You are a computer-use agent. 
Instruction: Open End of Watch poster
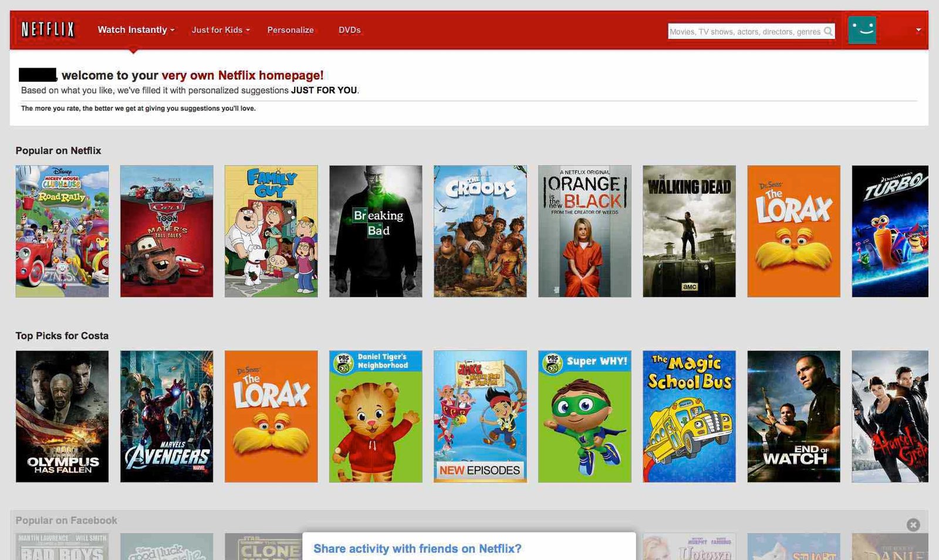click(x=793, y=417)
